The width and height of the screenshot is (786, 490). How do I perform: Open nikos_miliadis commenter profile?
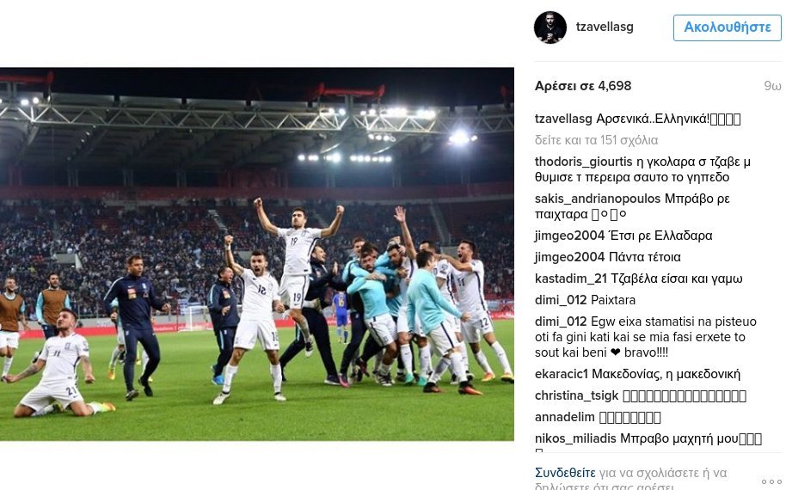(x=575, y=438)
